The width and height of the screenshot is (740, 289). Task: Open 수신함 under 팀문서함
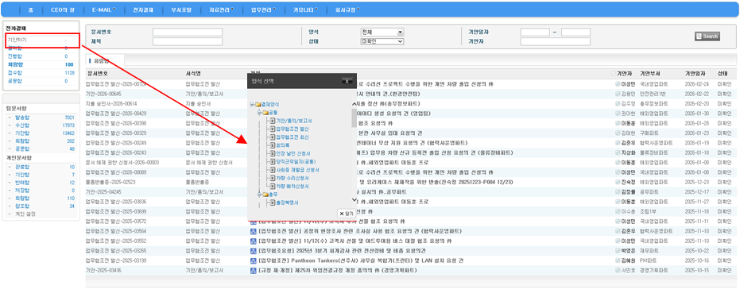pyautogui.click(x=22, y=125)
